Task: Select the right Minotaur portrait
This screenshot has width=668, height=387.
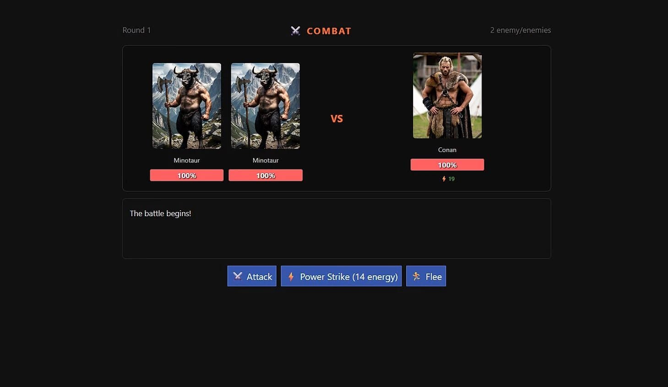Action: (x=266, y=106)
